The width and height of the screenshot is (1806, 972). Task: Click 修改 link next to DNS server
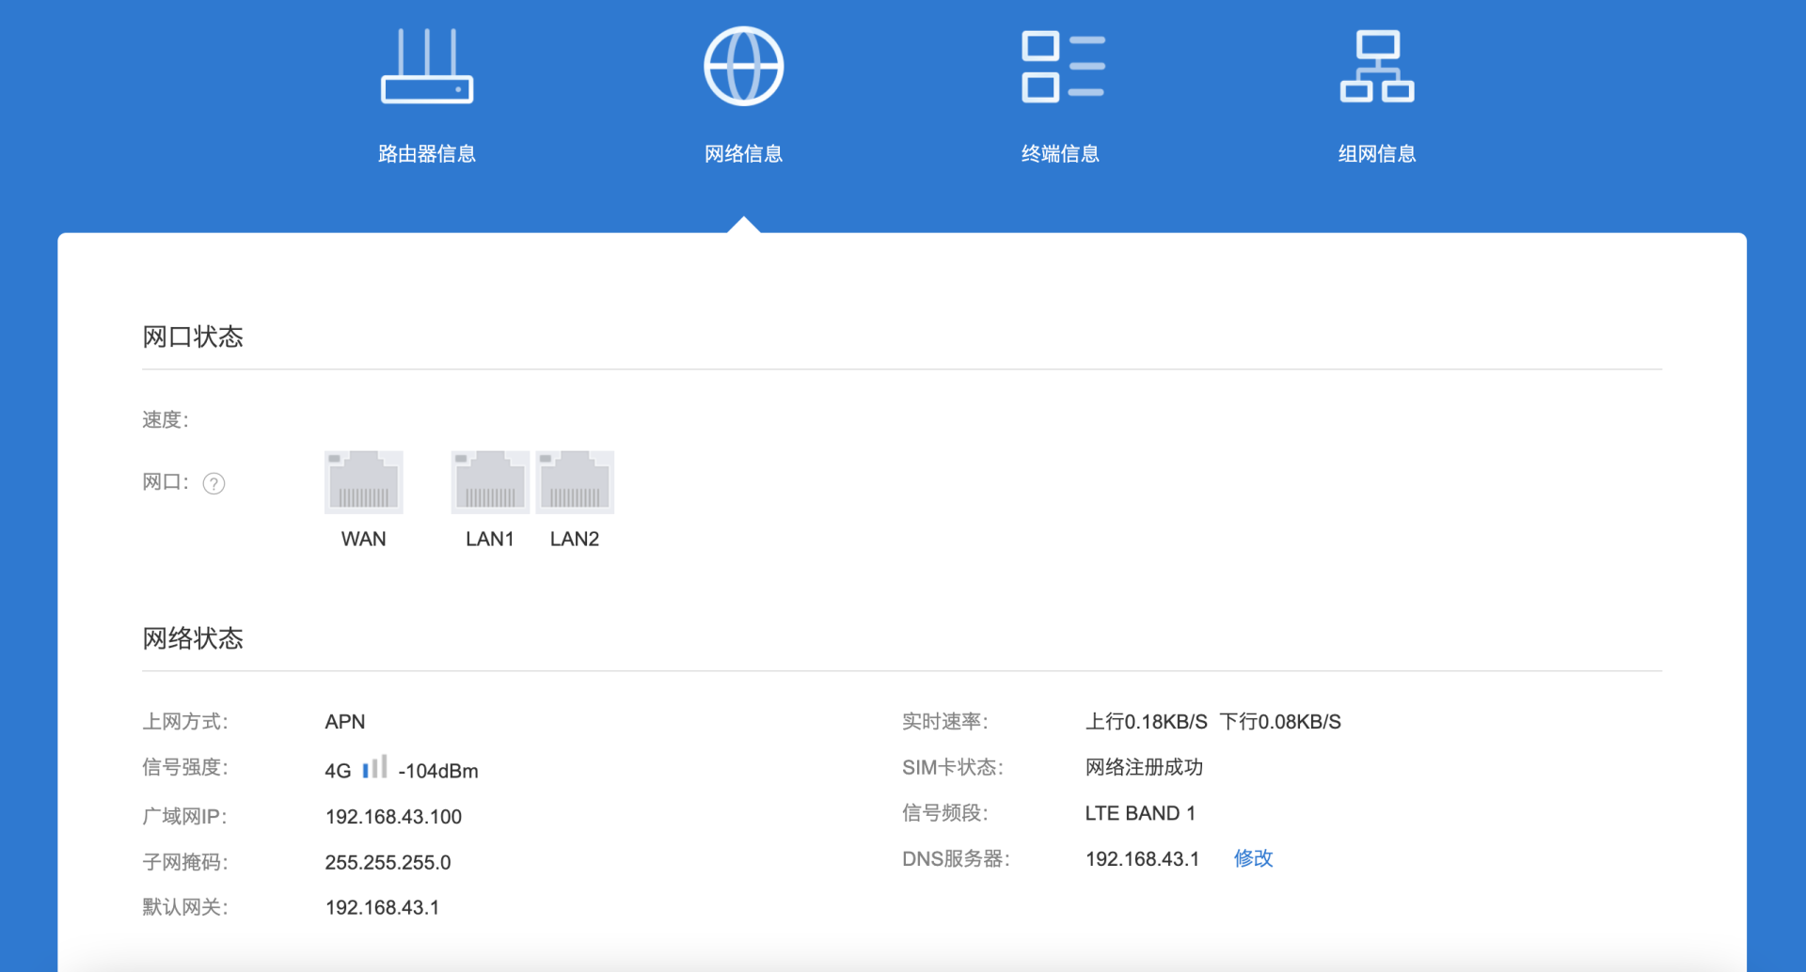(x=1253, y=858)
